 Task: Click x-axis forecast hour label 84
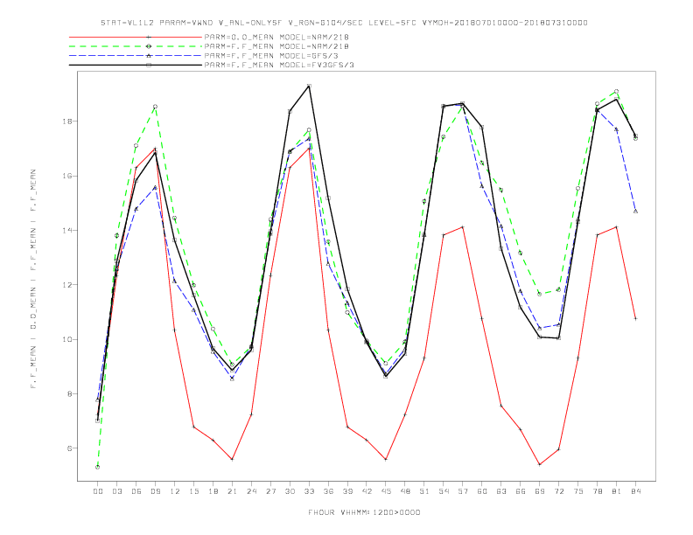coord(635,491)
